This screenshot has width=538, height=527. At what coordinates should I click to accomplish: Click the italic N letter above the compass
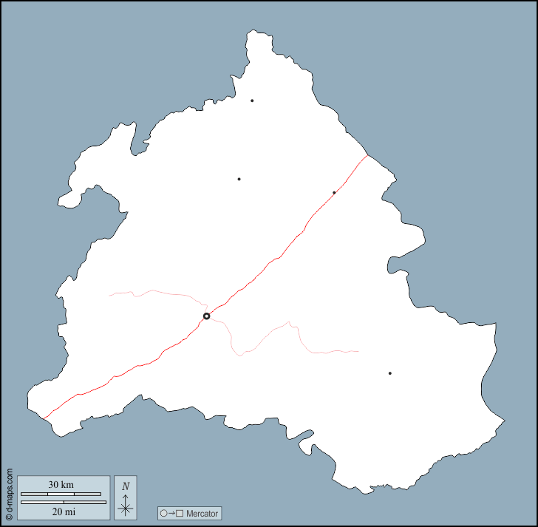(x=126, y=486)
